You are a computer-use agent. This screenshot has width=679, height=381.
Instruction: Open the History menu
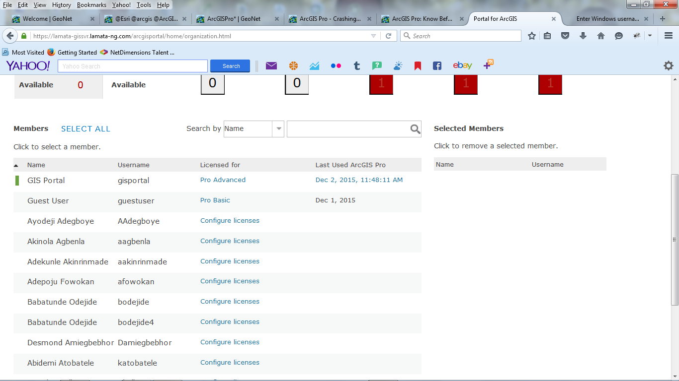(x=62, y=4)
